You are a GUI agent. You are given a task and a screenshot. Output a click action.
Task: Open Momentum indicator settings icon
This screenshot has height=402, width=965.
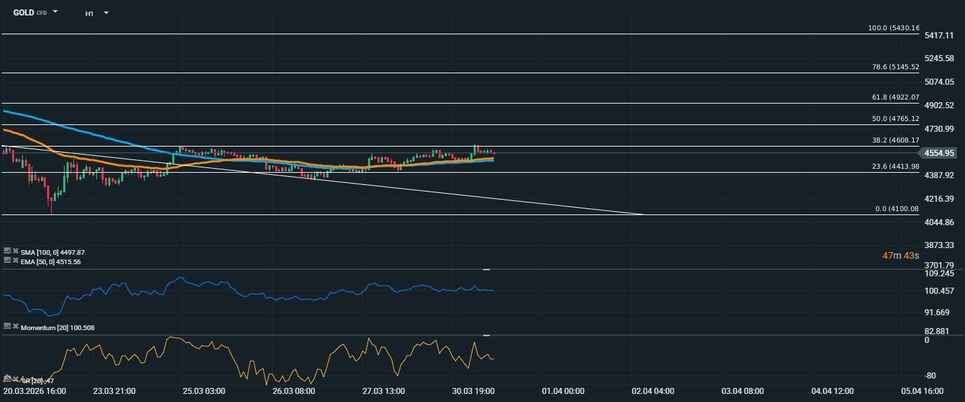click(x=7, y=327)
